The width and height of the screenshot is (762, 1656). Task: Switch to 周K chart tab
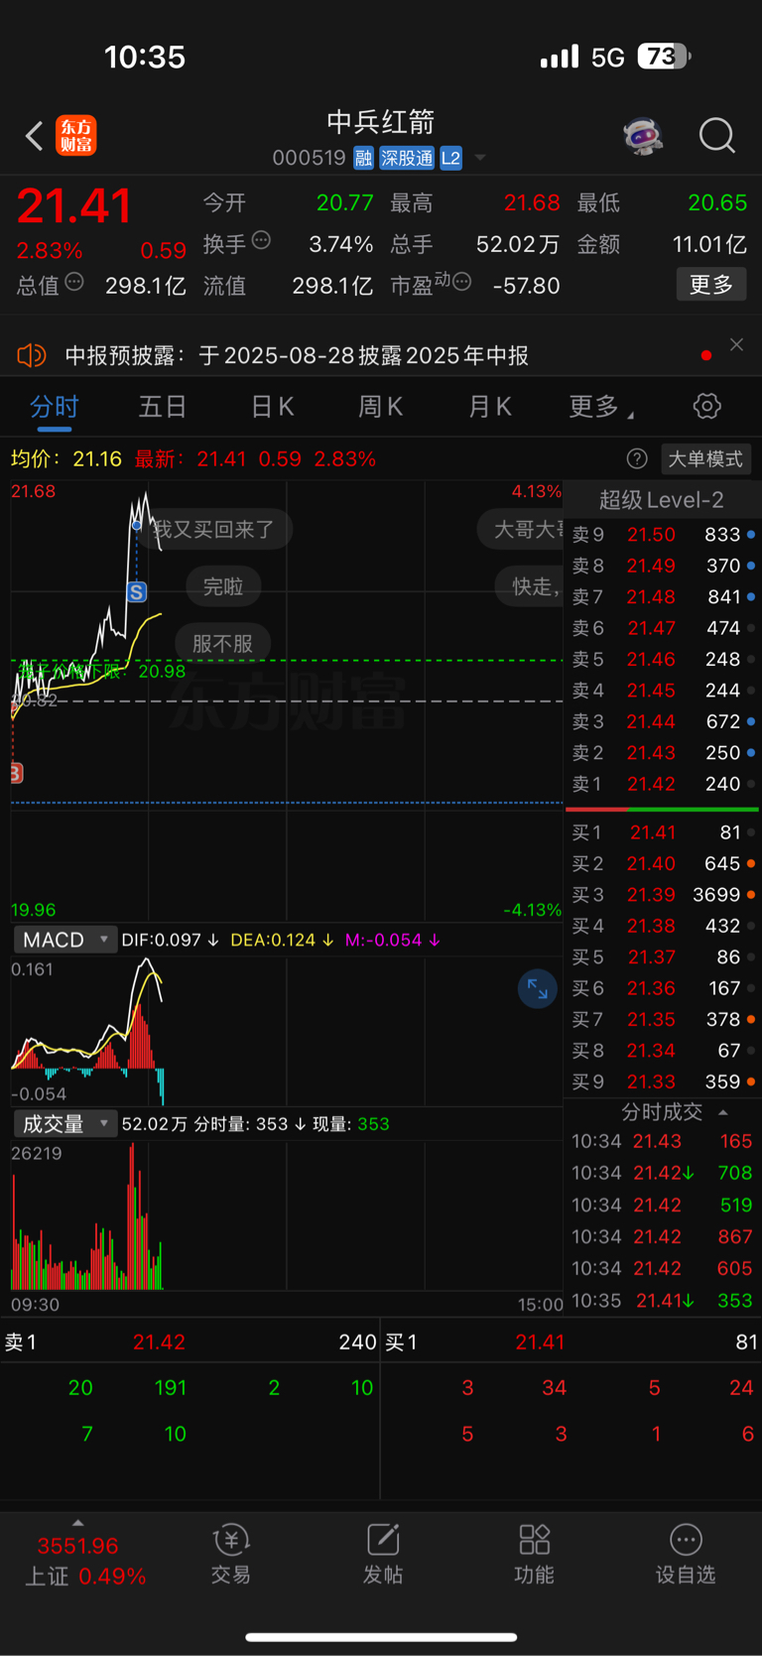[x=380, y=407]
